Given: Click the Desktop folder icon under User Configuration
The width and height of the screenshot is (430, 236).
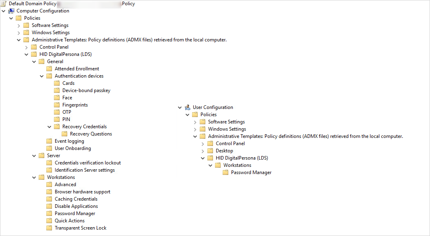Looking at the screenshot, I should click(x=210, y=151).
